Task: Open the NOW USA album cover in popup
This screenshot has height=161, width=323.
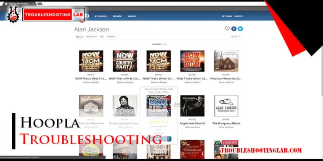Action: [x=159, y=106]
